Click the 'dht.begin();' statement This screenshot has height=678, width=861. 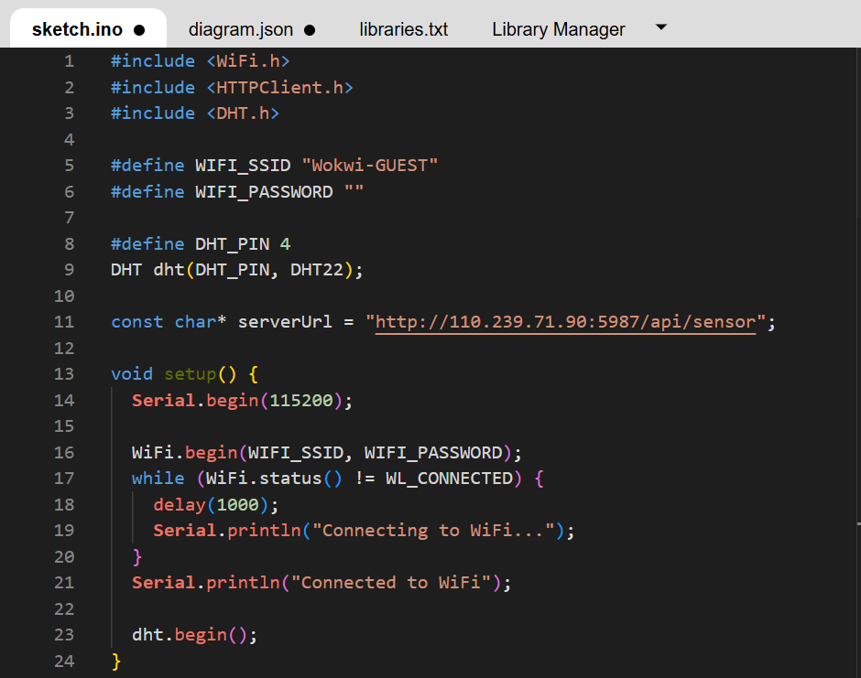(194, 635)
